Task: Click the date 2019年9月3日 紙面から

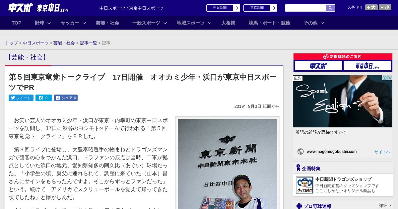Action: 257,106
